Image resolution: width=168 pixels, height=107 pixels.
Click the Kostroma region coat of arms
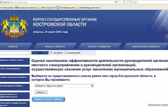click(14, 26)
